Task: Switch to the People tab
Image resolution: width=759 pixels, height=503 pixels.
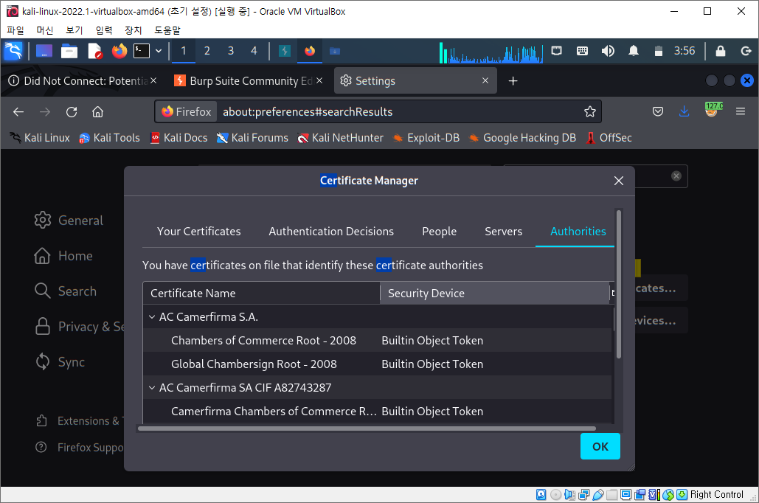Action: pos(439,232)
